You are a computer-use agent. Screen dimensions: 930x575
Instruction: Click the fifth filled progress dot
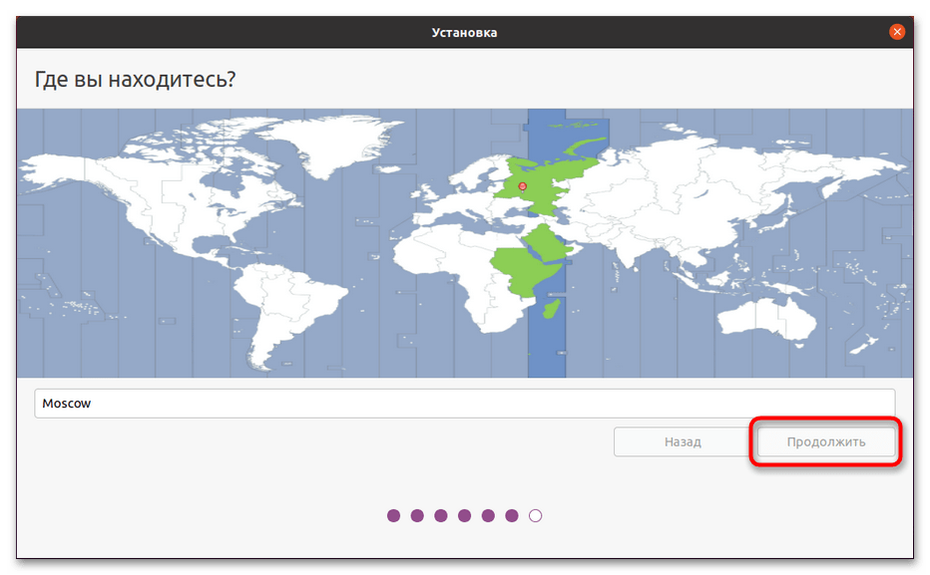pos(488,515)
